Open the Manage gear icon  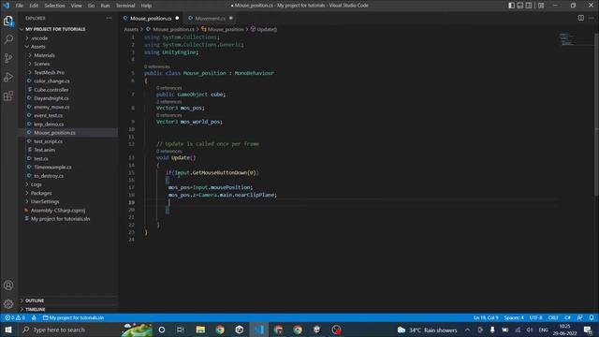pyautogui.click(x=8, y=304)
